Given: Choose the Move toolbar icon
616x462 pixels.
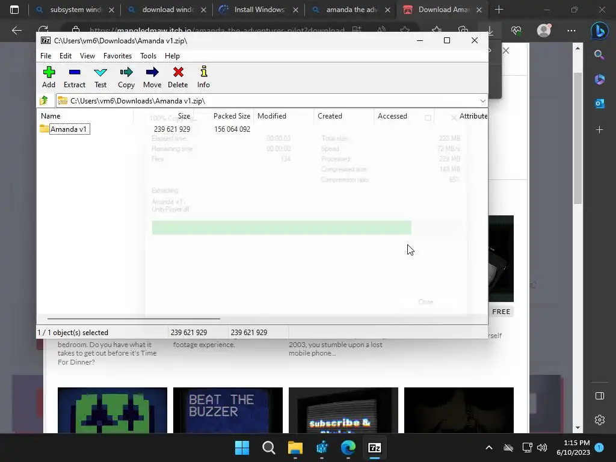Looking at the screenshot, I should click(x=152, y=77).
